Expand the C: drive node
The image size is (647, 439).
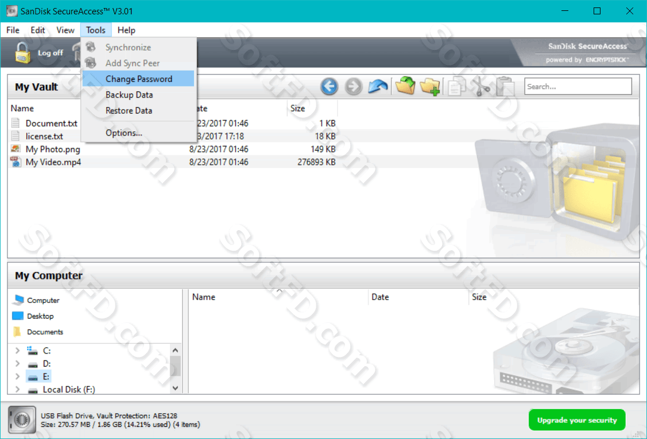coord(17,351)
